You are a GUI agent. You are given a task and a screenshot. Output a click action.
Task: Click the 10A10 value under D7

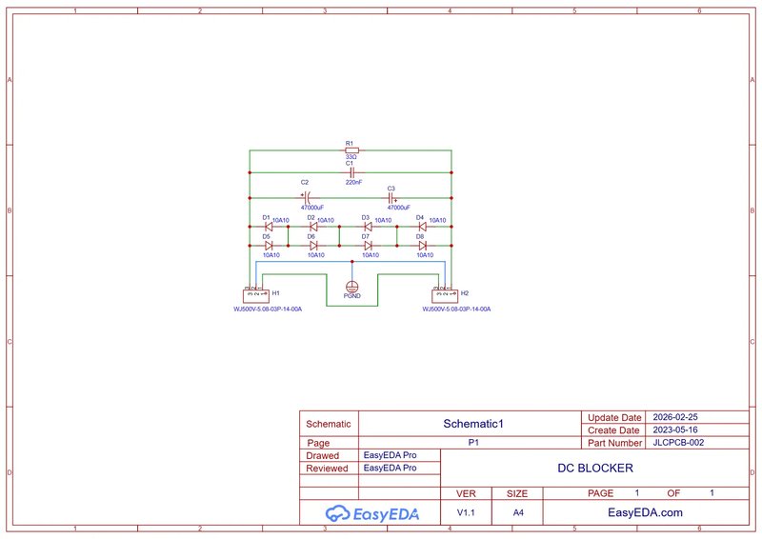point(371,255)
